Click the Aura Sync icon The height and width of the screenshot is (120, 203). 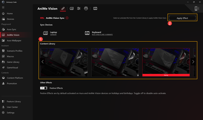coord(3,29)
